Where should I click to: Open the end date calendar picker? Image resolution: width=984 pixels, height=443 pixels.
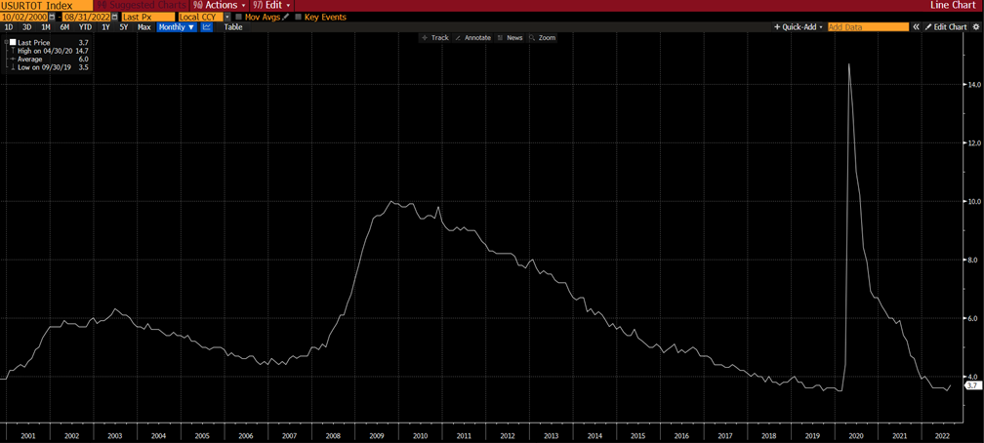[114, 17]
